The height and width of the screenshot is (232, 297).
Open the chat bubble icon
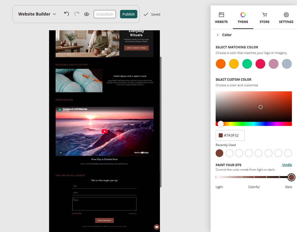pyautogui.click(x=157, y=227)
